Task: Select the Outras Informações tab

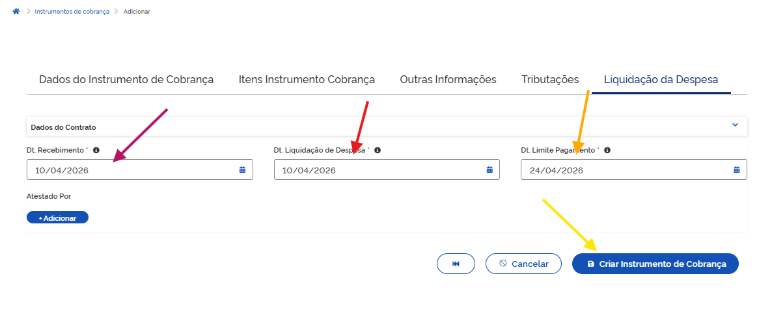Action: tap(448, 80)
